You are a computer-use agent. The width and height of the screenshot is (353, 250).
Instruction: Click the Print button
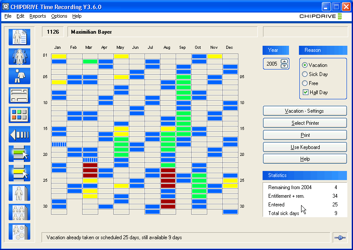(x=305, y=135)
